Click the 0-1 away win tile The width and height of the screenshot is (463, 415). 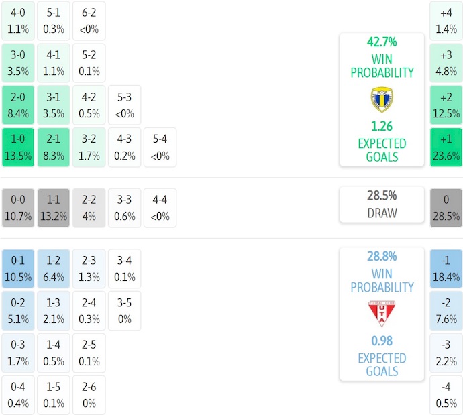point(18,268)
